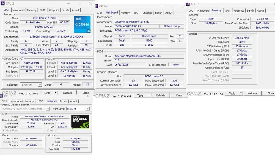Image resolution: width=275 pixels, height=155 pixels.
Task: Click Multiplier value x44.0 (8.0 - 44.0)
Action: [x=32, y=67]
